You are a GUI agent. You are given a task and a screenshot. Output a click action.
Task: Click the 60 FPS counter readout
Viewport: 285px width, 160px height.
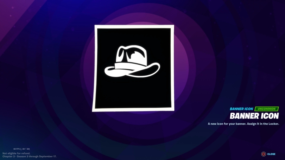tap(21, 149)
